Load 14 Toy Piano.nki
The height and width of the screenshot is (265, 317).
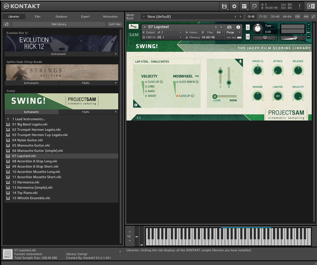point(61,193)
